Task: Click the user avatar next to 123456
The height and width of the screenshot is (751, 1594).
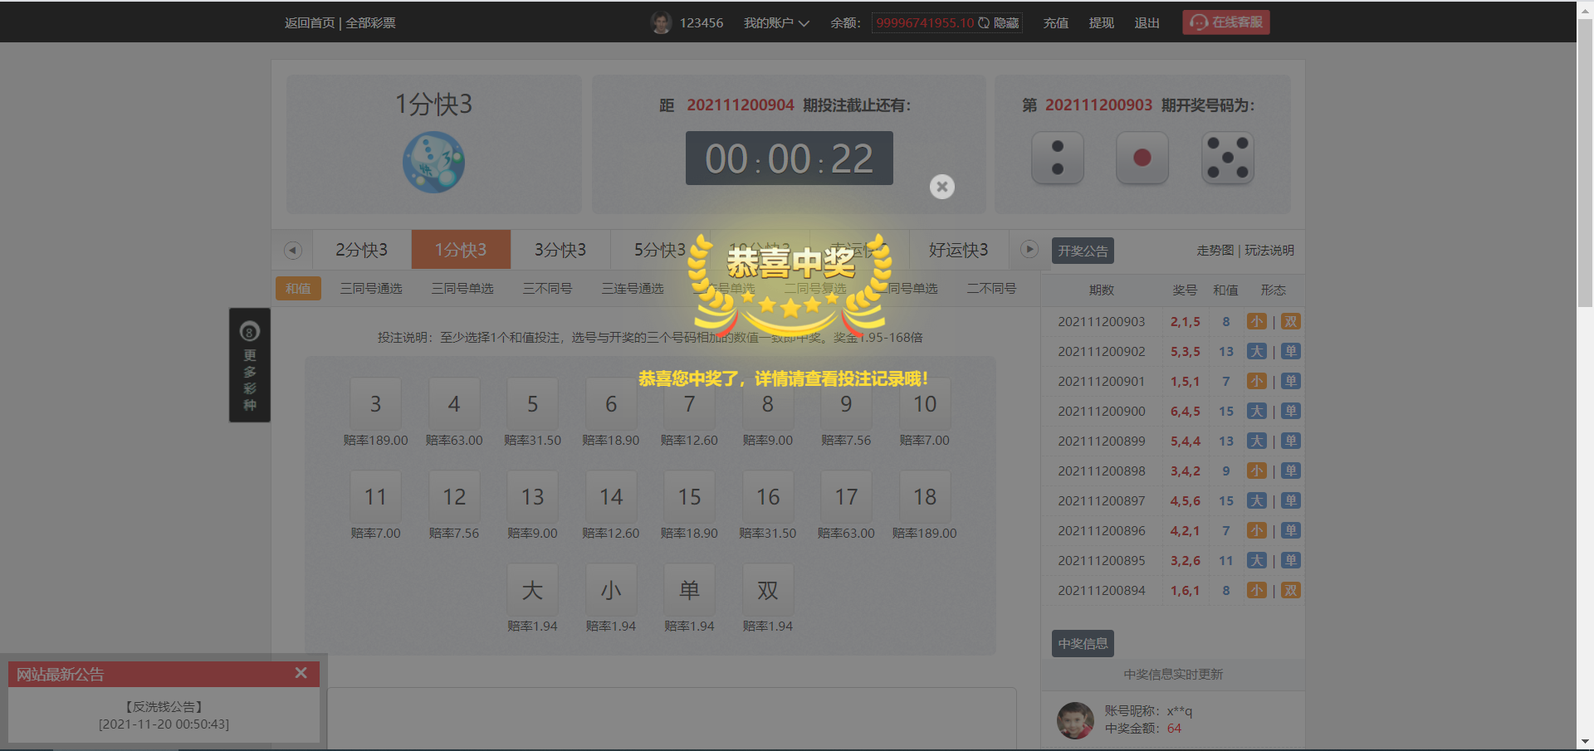Action: point(661,22)
